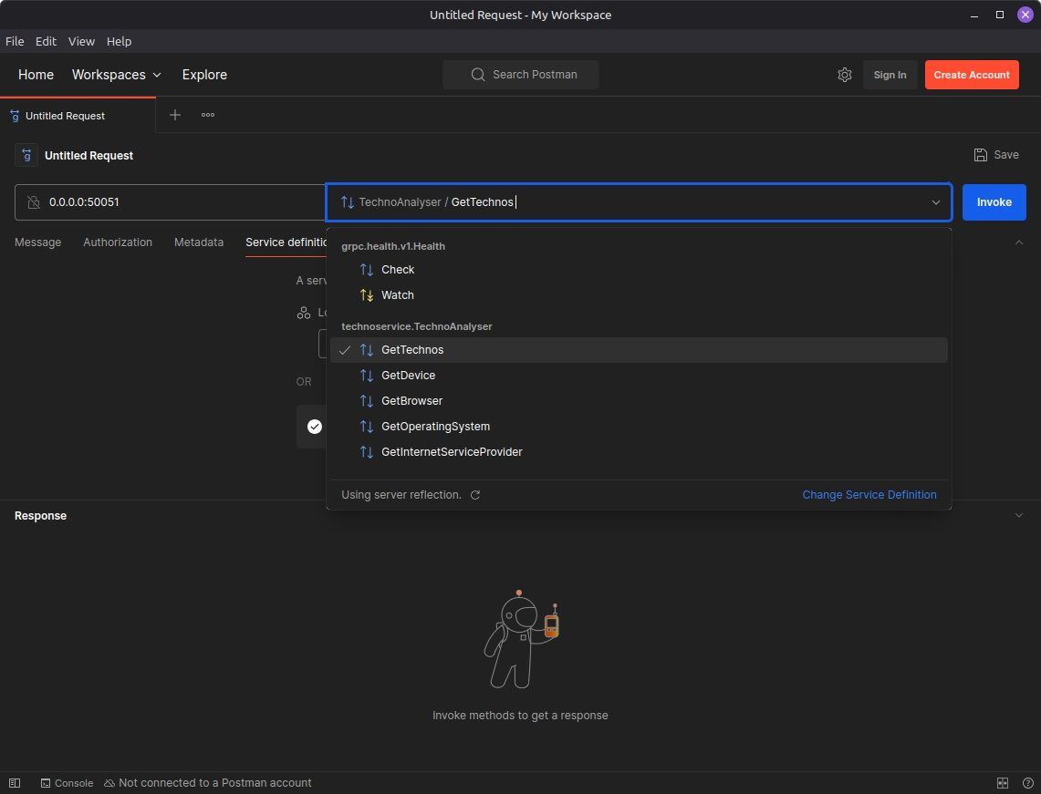The height and width of the screenshot is (794, 1041).
Task: Open new tab with plus icon
Action: click(175, 115)
